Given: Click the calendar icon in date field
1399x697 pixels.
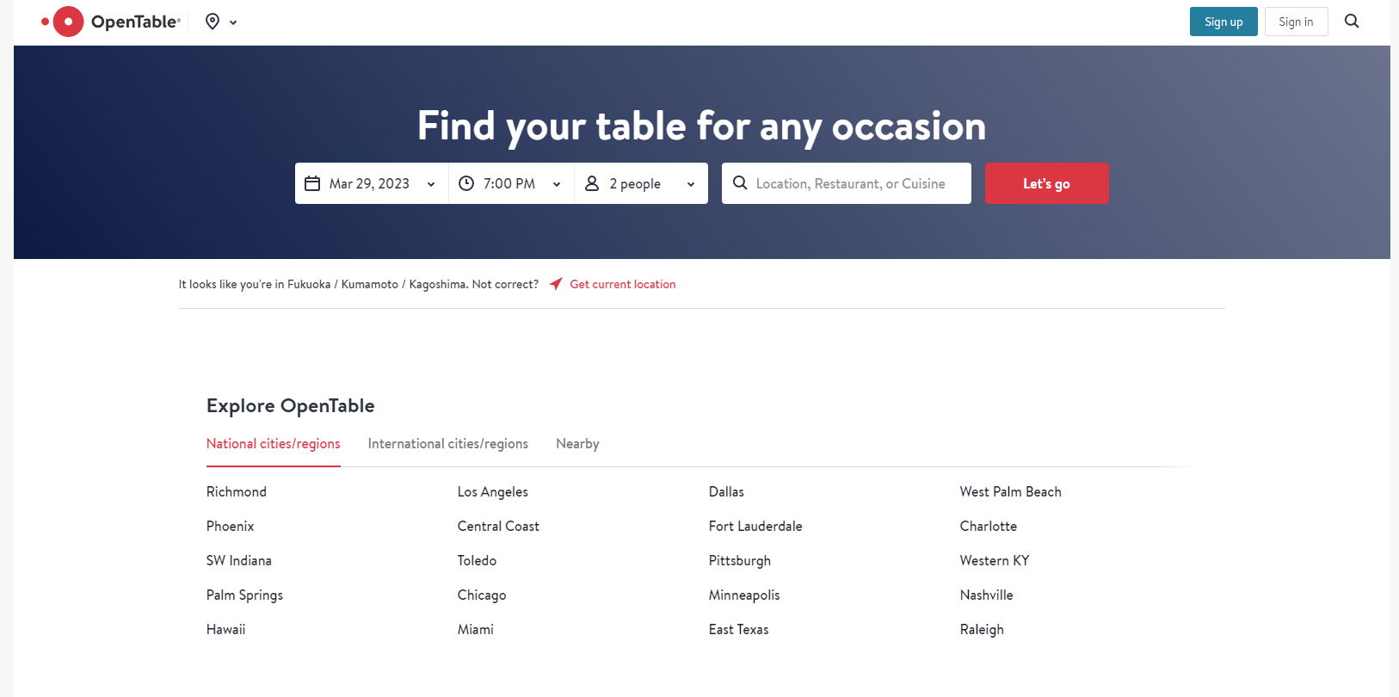Looking at the screenshot, I should [312, 183].
